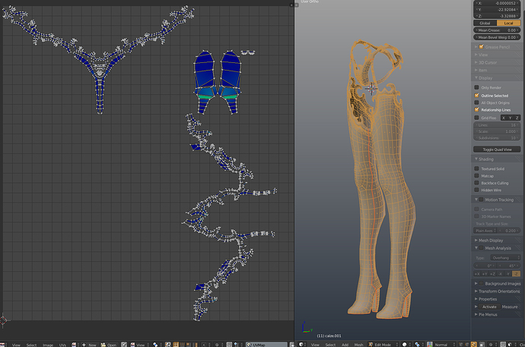Open the Edit Mode dropdown
The image size is (525, 347).
(x=383, y=344)
